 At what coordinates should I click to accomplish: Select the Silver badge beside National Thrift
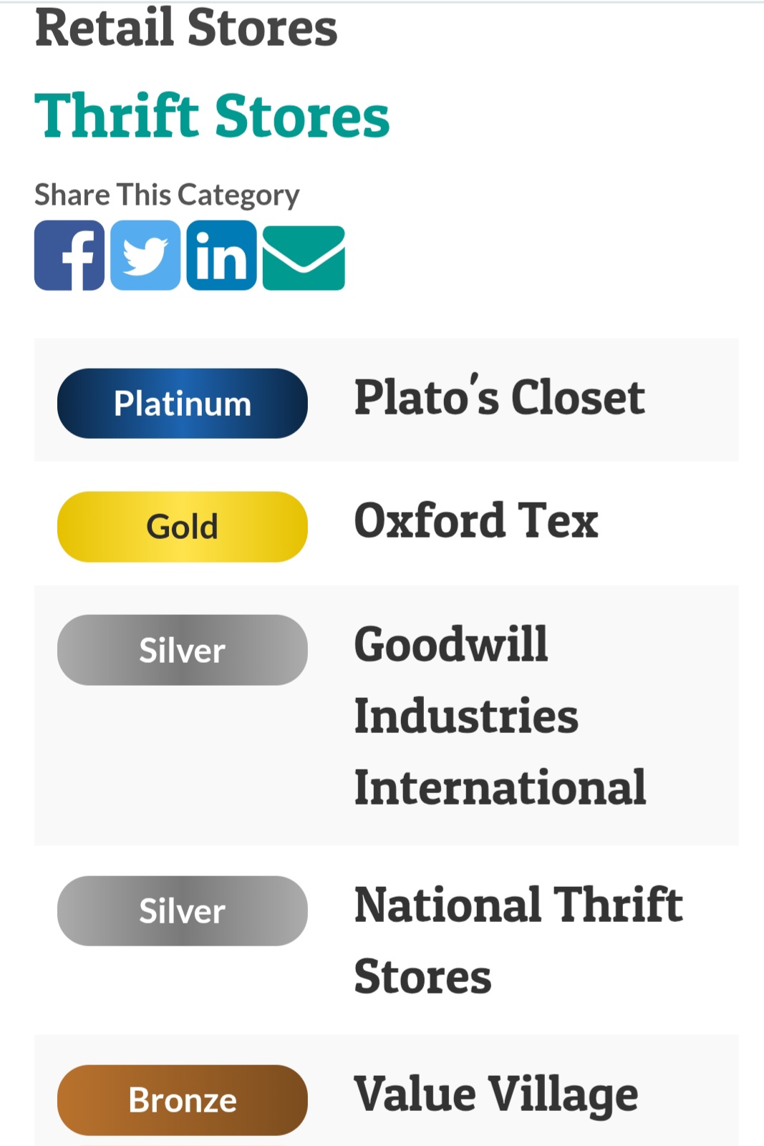[183, 911]
